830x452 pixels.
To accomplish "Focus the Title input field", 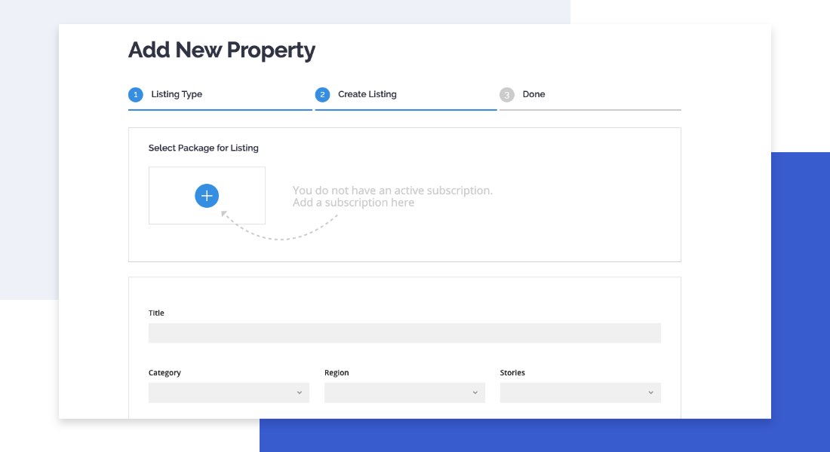I will coord(404,333).
